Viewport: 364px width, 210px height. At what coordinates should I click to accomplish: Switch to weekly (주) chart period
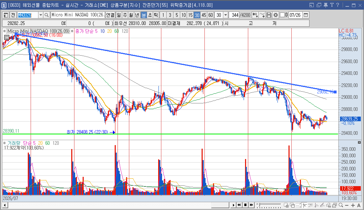[x=125, y=15]
